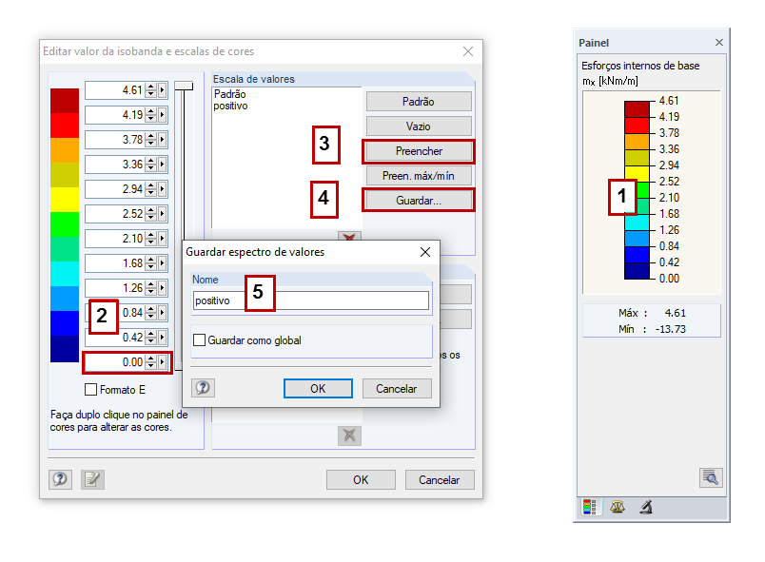This screenshot has width=765, height=562.
Task: Click the Preencher button
Action: [x=419, y=151]
